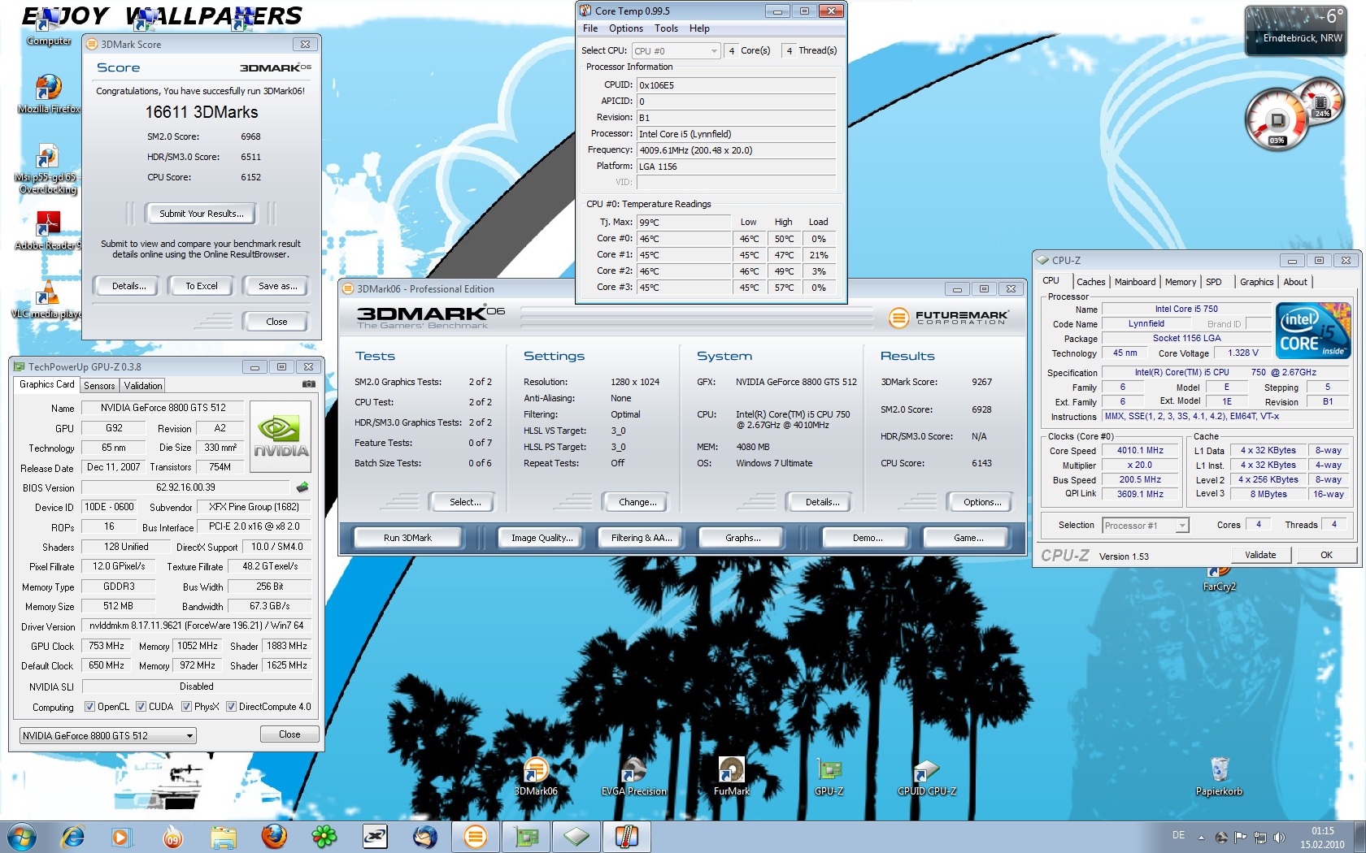The height and width of the screenshot is (853, 1366).
Task: Click the Validate button in CPU-Z
Action: (1259, 555)
